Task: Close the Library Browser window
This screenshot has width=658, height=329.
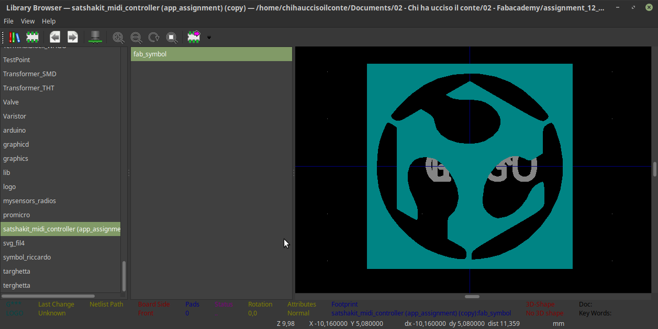Action: [648, 8]
